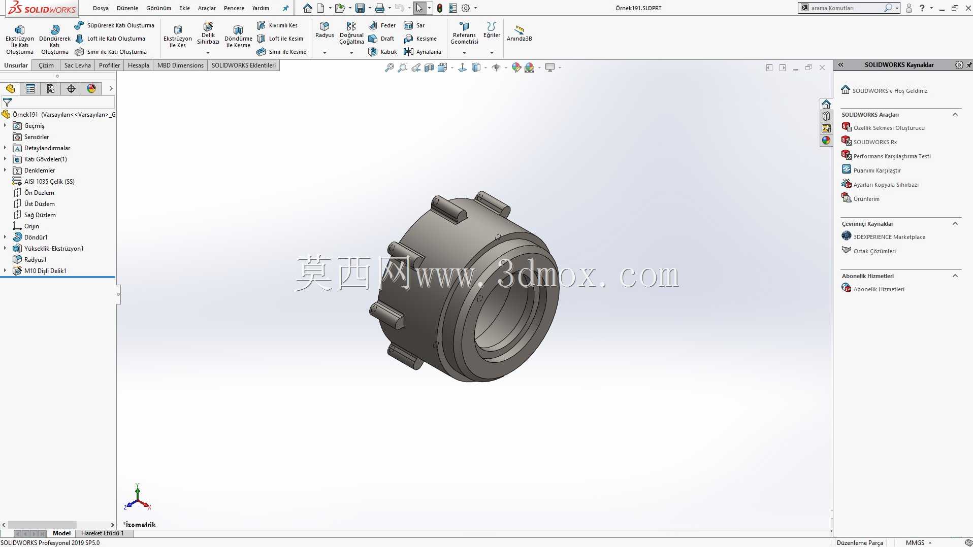
Task: Choose Sınır ile Katı Oluşturma command
Action: tap(111, 52)
